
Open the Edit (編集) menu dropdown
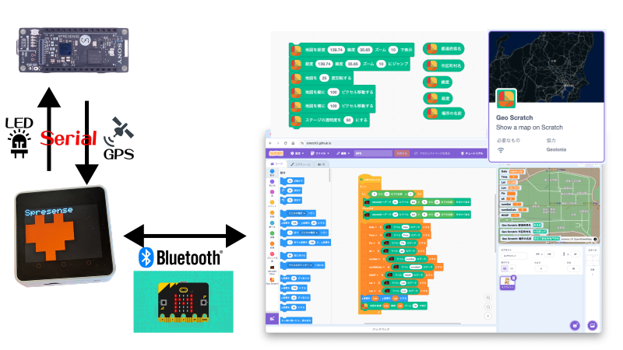[342, 153]
